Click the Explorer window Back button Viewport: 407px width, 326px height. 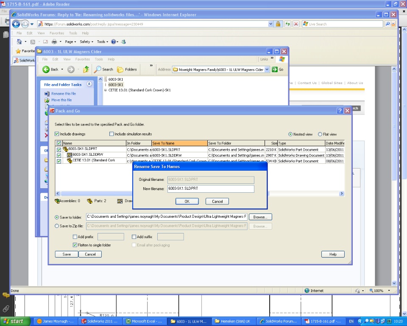click(50, 70)
